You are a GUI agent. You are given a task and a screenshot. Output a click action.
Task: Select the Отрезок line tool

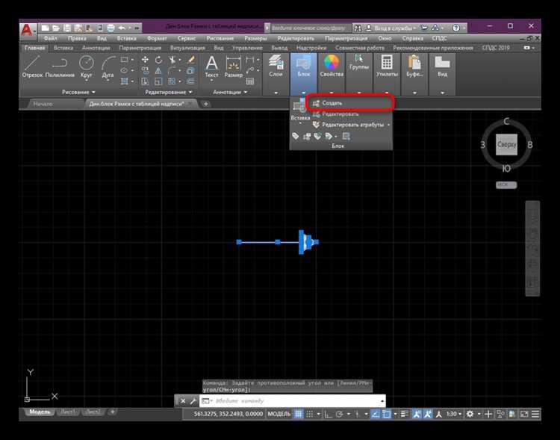tap(32, 66)
